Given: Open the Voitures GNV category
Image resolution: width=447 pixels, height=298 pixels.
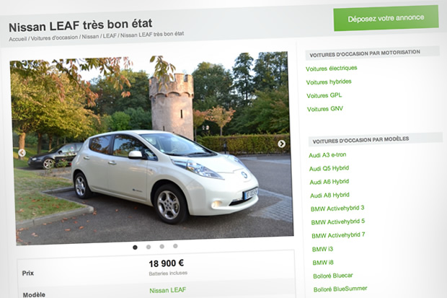Looking at the screenshot, I should (x=325, y=109).
